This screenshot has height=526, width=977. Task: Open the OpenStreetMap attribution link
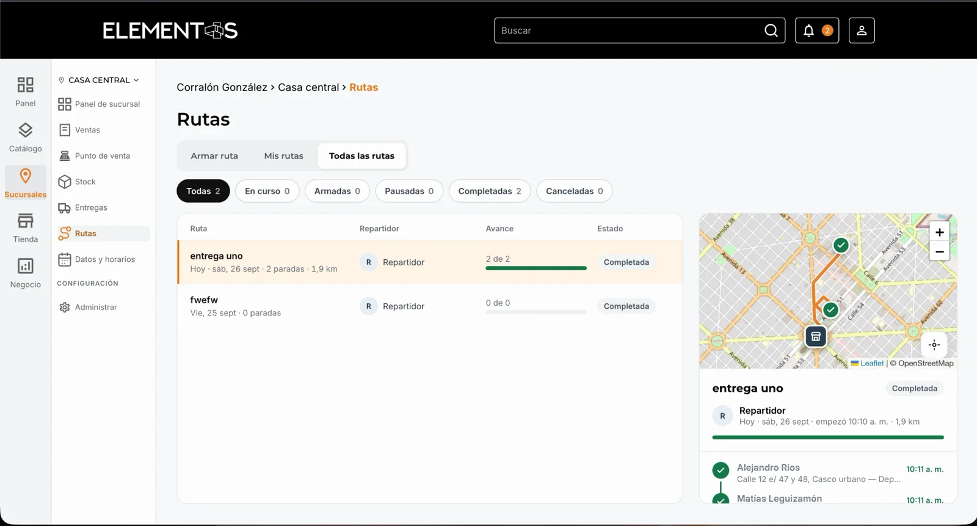click(x=926, y=363)
